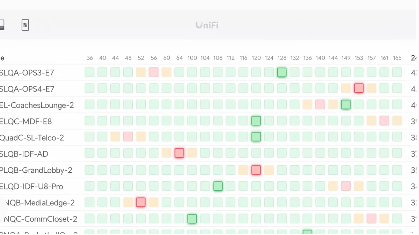
Task: Select green channel 108 cell for ELQD-IDF-U8-Pro
Action: [218, 186]
